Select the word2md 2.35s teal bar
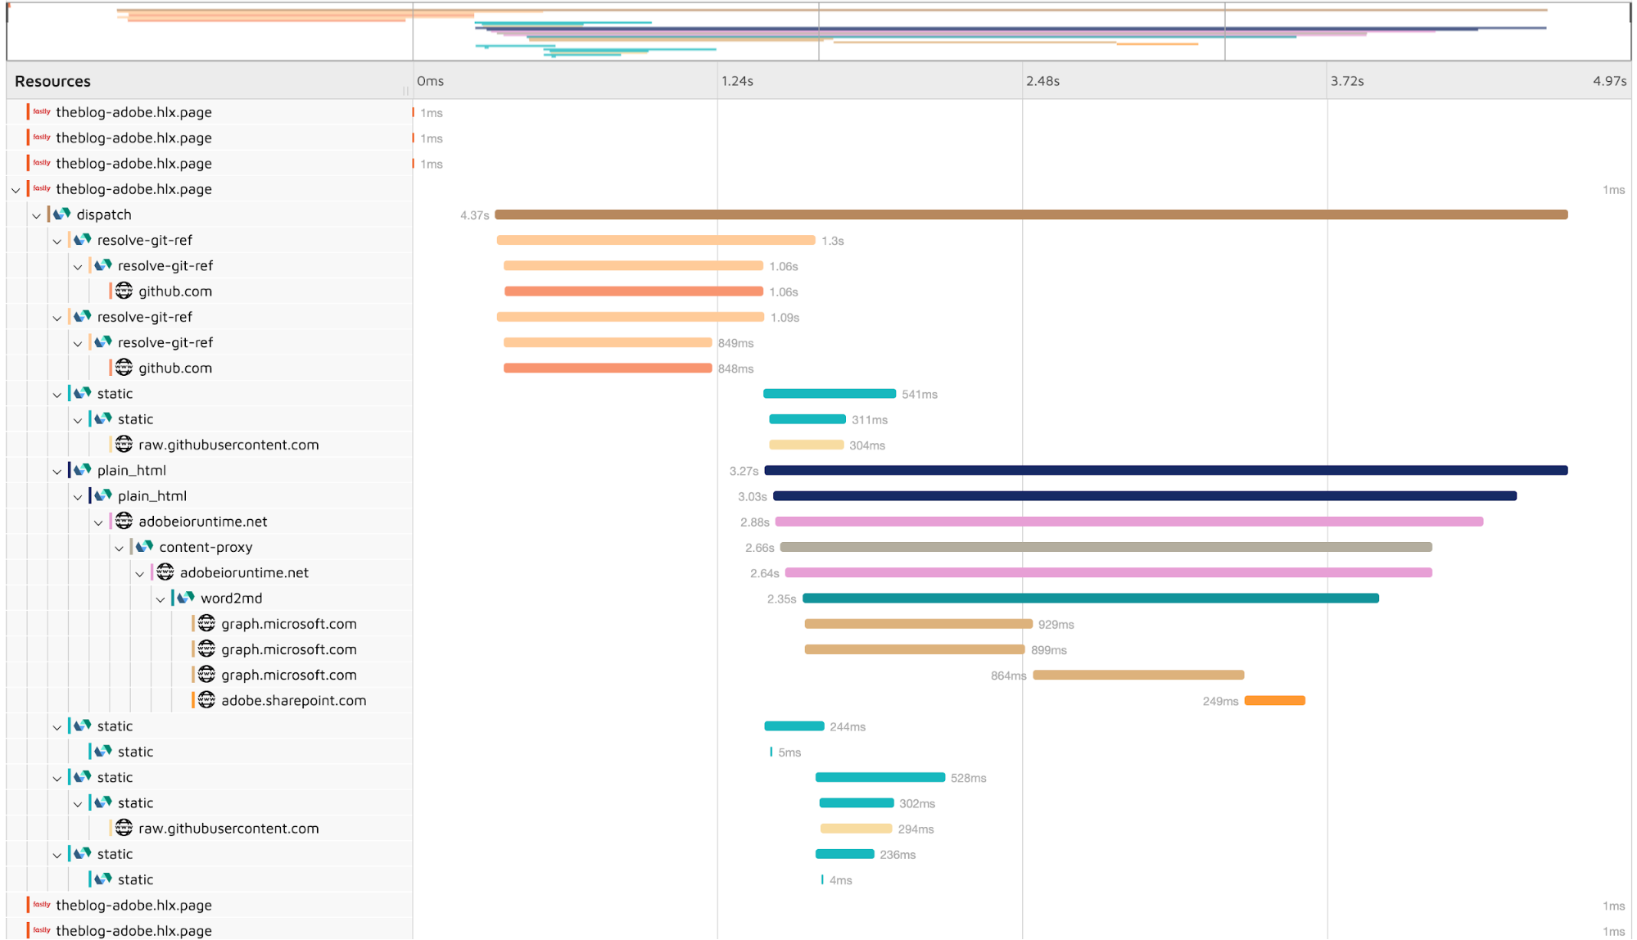The height and width of the screenshot is (940, 1637). 1091,599
